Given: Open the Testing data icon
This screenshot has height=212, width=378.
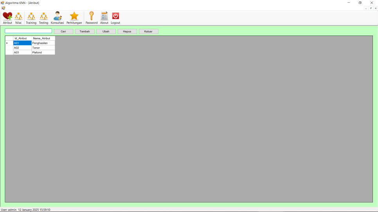Looking at the screenshot, I should point(43,18).
